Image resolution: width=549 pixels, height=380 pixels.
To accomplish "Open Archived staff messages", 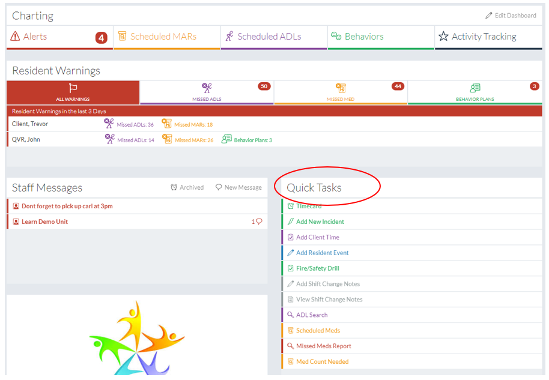I will (x=187, y=187).
